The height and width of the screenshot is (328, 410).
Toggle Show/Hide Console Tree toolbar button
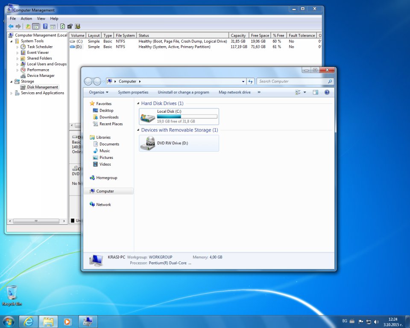click(36, 26)
